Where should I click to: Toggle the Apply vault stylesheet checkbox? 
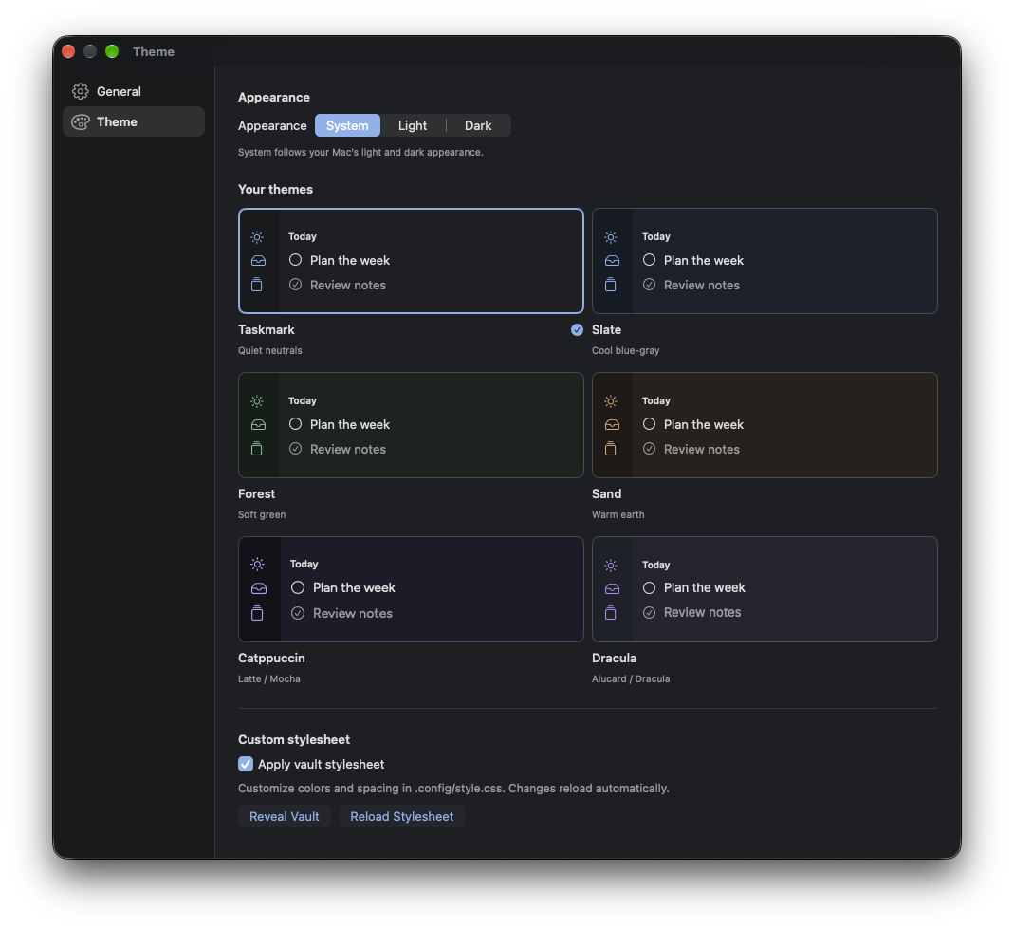tap(246, 764)
